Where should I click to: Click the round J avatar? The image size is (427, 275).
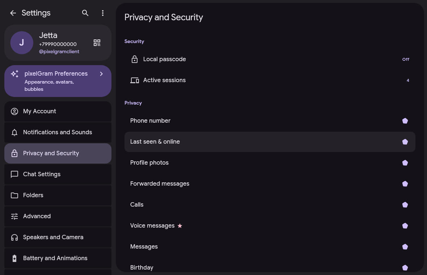click(22, 43)
